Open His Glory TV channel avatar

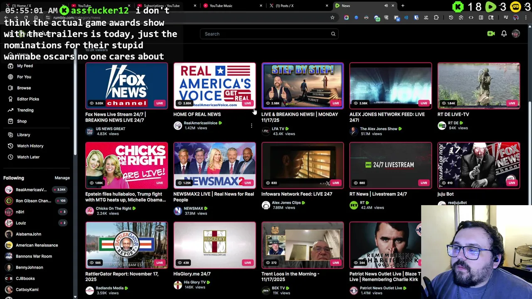coord(177,285)
